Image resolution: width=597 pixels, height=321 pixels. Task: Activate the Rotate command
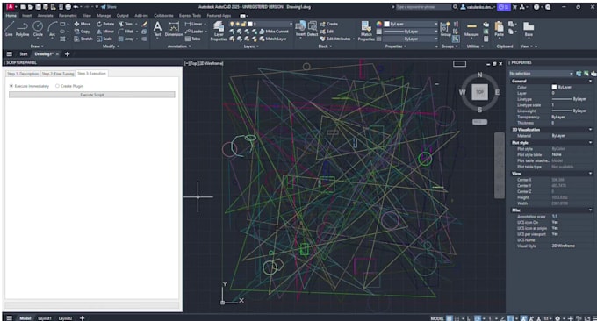point(105,24)
